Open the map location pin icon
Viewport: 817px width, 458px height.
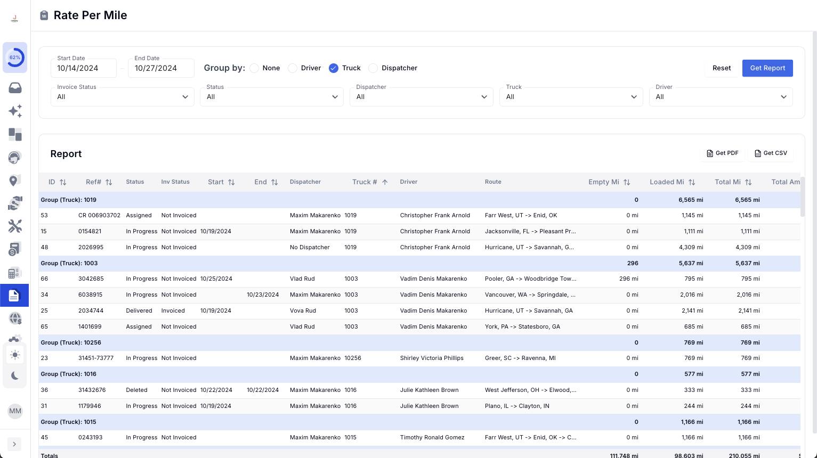(15, 181)
